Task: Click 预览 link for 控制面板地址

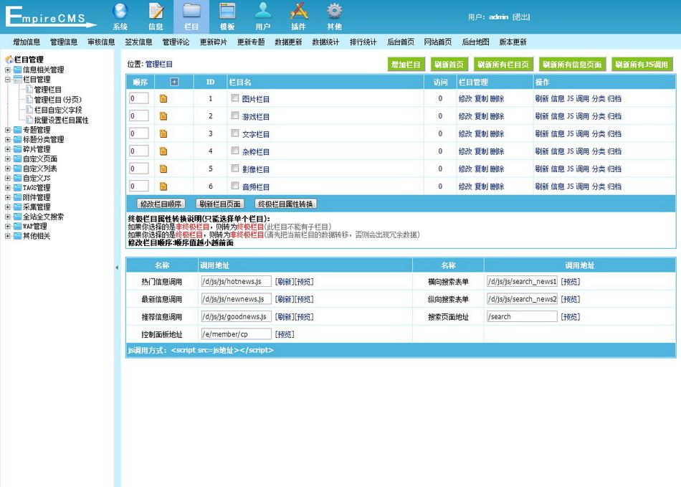Action: pos(285,334)
